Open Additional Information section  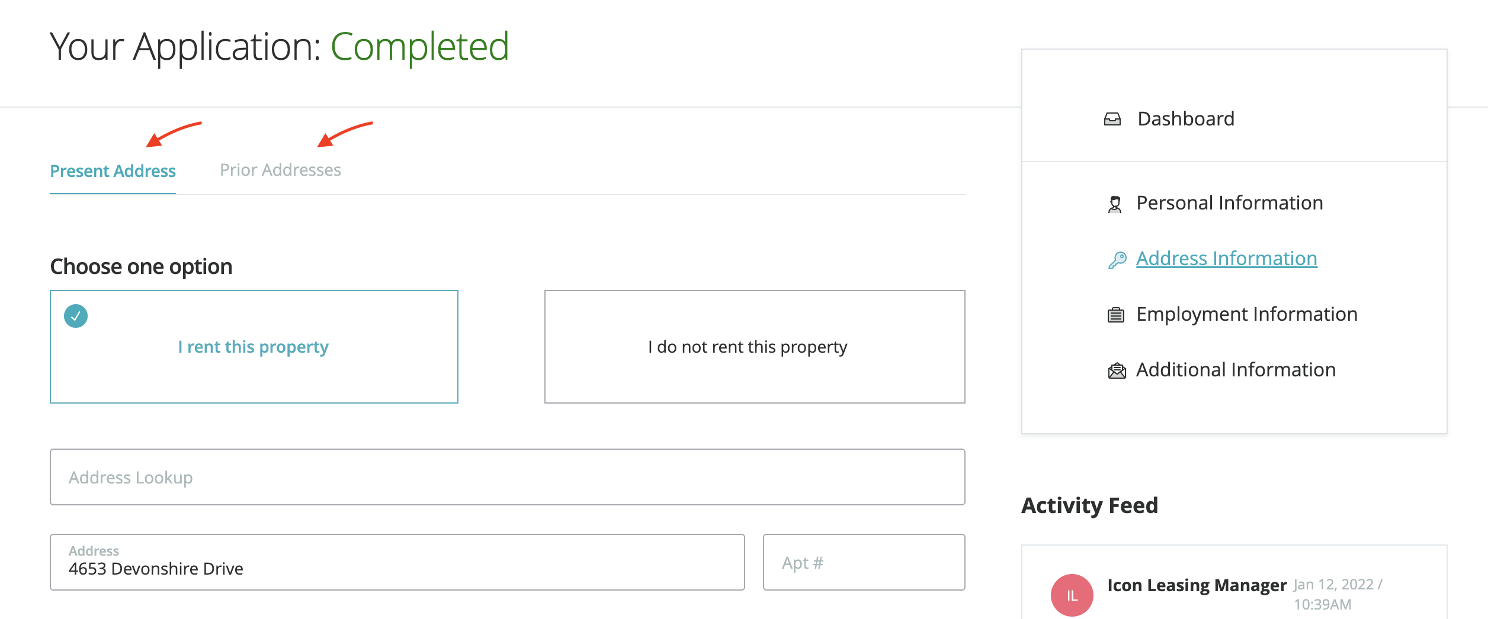pyautogui.click(x=1236, y=370)
